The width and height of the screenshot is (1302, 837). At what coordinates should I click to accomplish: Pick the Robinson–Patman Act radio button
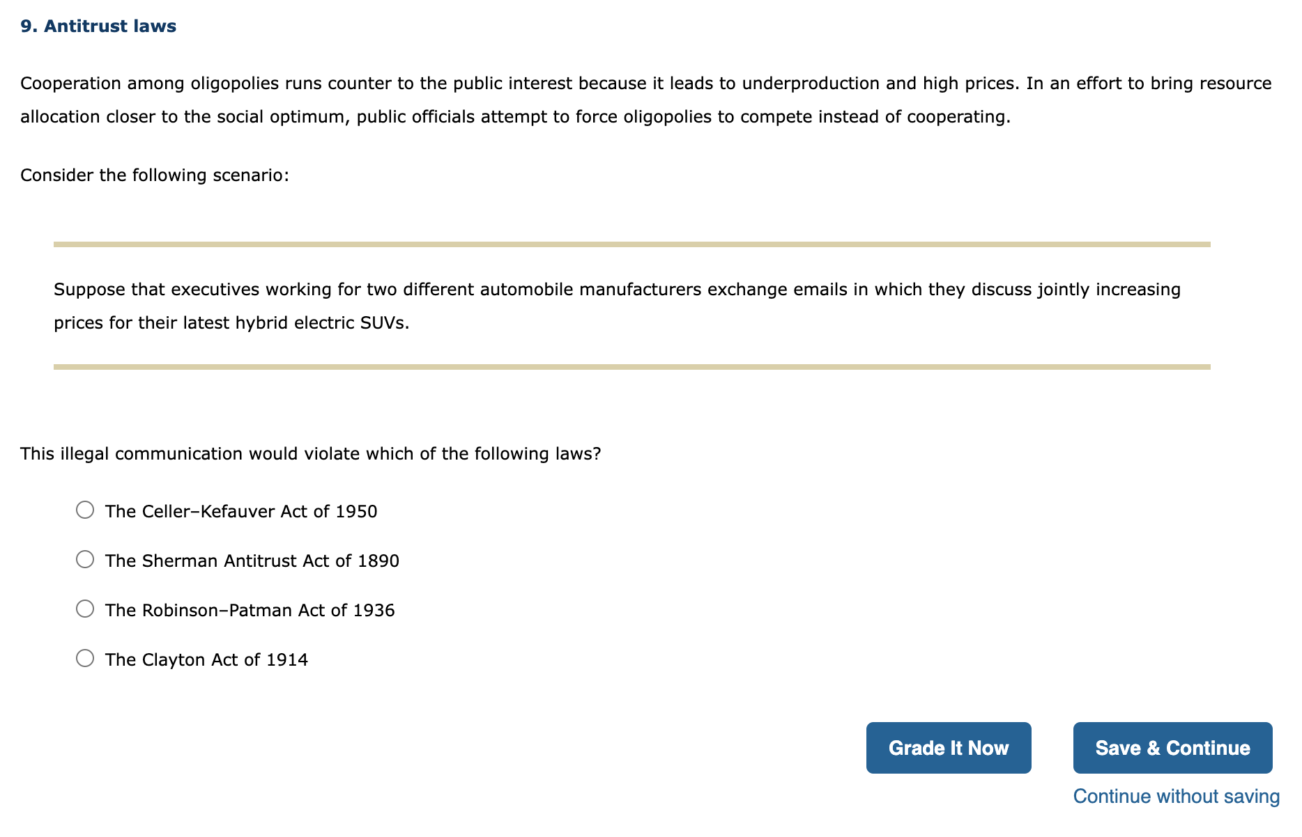[85, 609]
